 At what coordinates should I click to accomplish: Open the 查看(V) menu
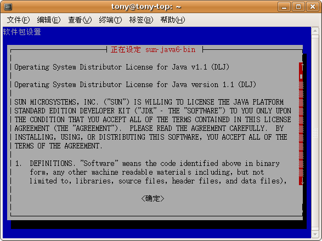click(x=80, y=20)
